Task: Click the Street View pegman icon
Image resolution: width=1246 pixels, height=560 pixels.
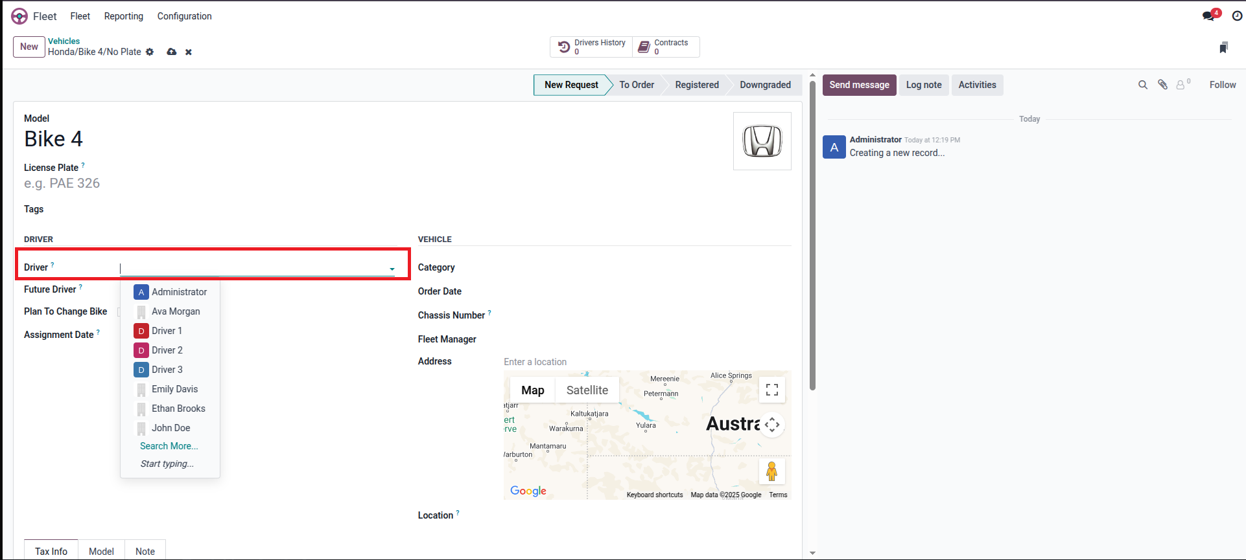Action: click(x=771, y=471)
